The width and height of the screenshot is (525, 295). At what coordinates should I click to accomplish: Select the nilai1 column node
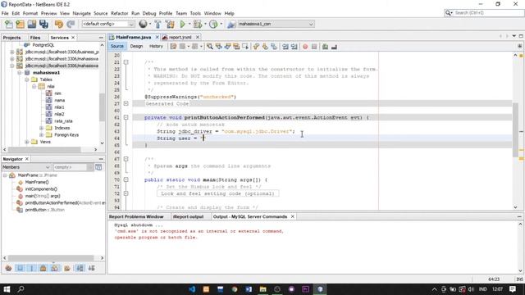[x=59, y=107]
